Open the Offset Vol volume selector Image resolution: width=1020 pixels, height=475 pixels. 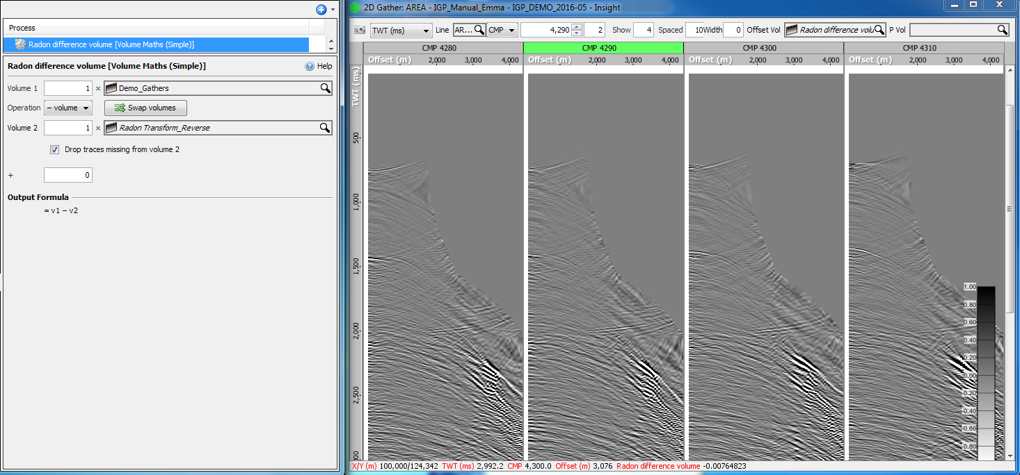[835, 30]
